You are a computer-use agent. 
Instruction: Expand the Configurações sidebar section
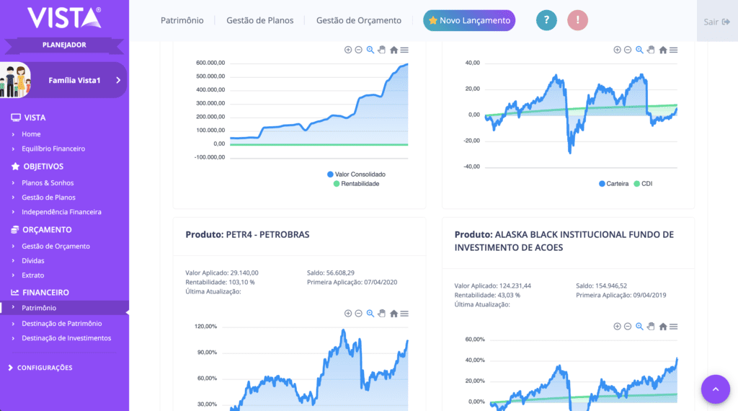45,368
